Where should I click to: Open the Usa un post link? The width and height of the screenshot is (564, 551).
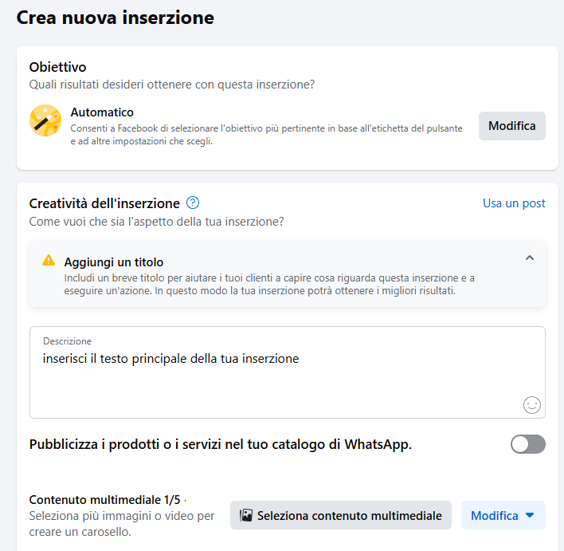pyautogui.click(x=514, y=203)
